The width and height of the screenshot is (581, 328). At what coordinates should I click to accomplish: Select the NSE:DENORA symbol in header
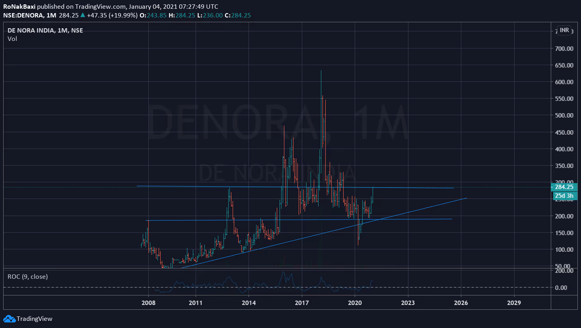click(x=23, y=15)
